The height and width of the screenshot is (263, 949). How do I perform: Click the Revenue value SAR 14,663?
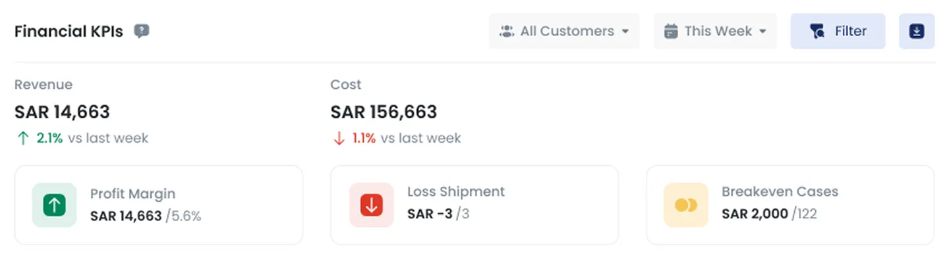click(62, 112)
